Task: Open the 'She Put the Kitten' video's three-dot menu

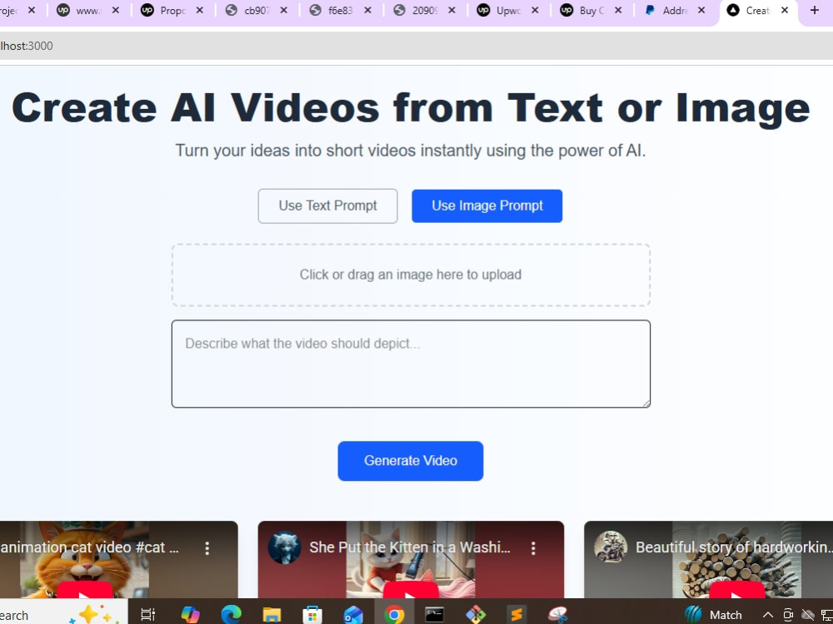Action: click(x=533, y=548)
